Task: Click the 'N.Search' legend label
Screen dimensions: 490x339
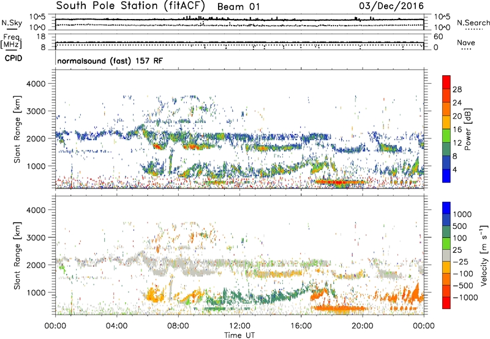Action: point(473,23)
